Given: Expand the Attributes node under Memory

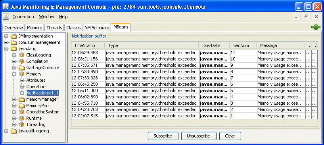Looking at the screenshot, I should (x=22, y=80).
